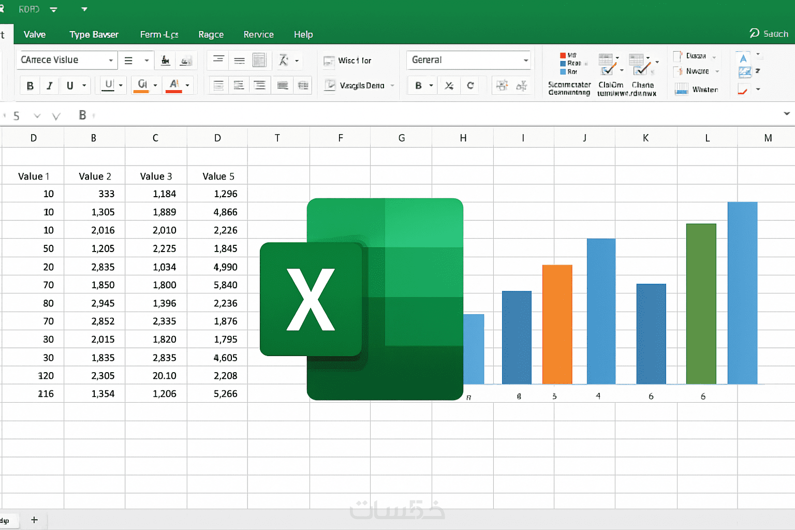
Task: Click the red corner icon in the editing group
Action: click(743, 91)
